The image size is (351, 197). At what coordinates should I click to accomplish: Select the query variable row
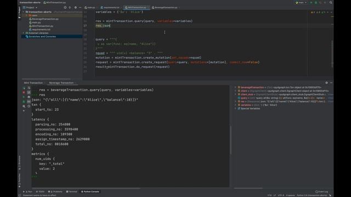[x=283, y=98]
